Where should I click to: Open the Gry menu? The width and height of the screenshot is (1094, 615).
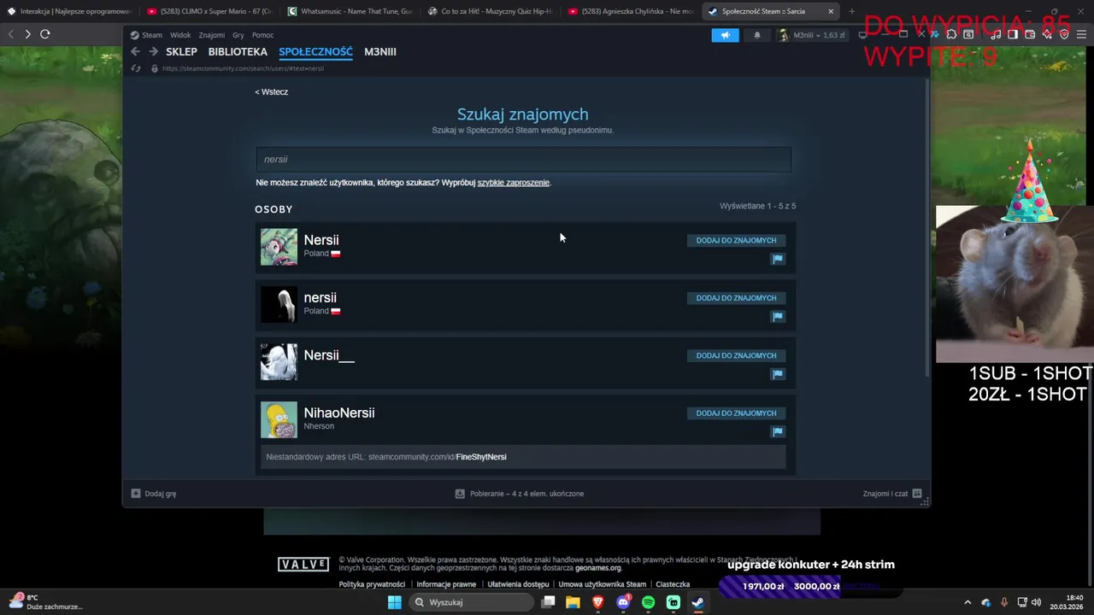point(238,35)
